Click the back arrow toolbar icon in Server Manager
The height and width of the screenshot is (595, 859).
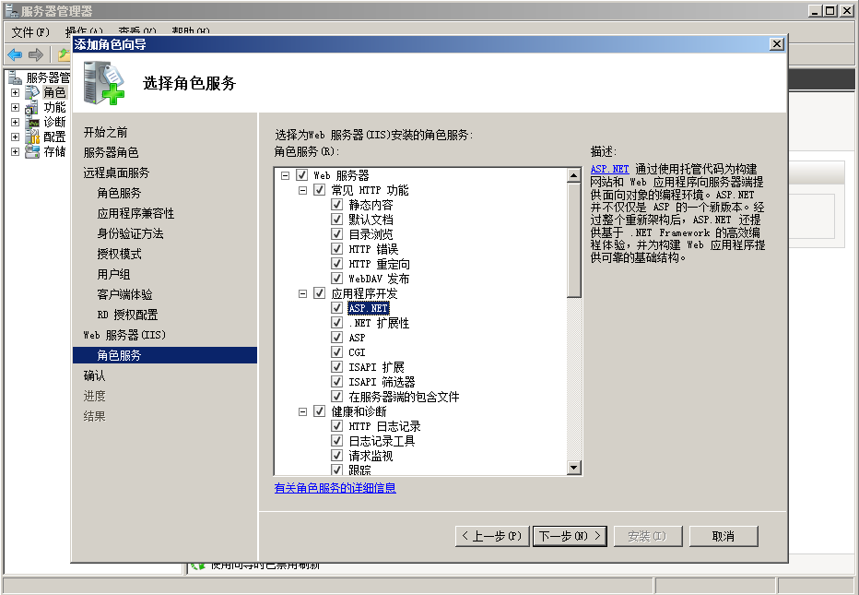(14, 54)
